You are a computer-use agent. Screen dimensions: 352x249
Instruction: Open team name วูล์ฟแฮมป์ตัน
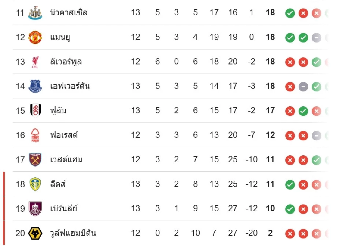click(x=73, y=233)
